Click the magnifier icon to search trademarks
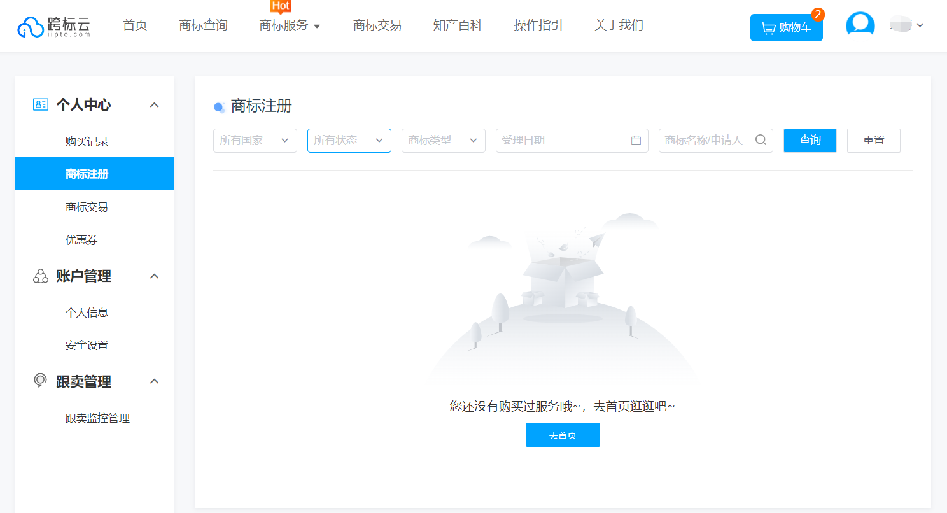Image resolution: width=947 pixels, height=513 pixels. pos(761,140)
